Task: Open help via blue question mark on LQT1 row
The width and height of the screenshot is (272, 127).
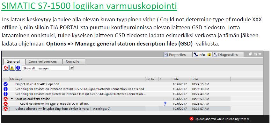Action: (x=165, y=104)
